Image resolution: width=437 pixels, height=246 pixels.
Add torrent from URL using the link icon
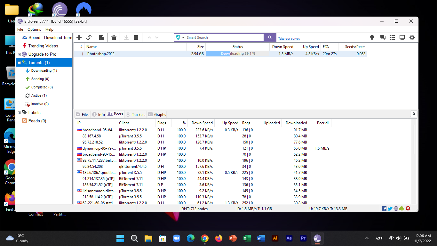[89, 37]
